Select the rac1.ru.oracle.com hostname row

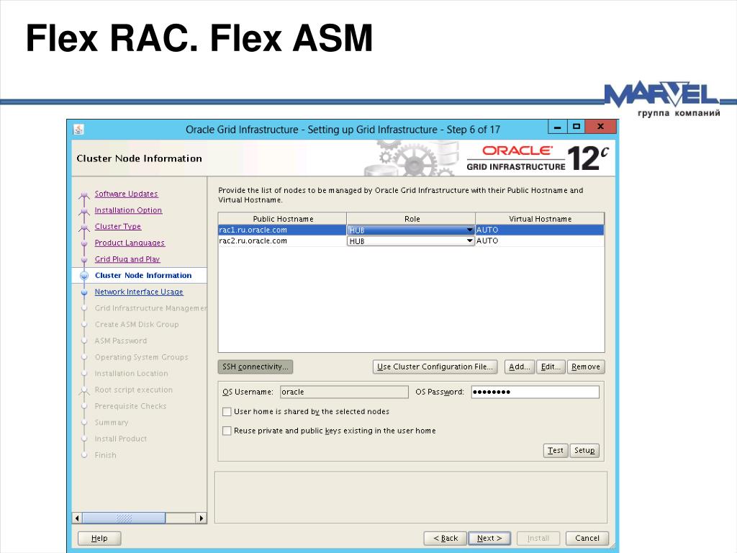[x=282, y=230]
